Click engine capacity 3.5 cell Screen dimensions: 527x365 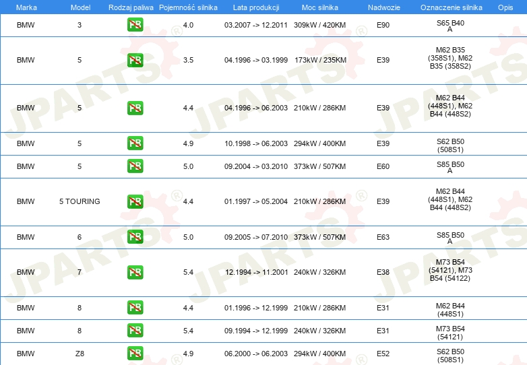tap(188, 60)
